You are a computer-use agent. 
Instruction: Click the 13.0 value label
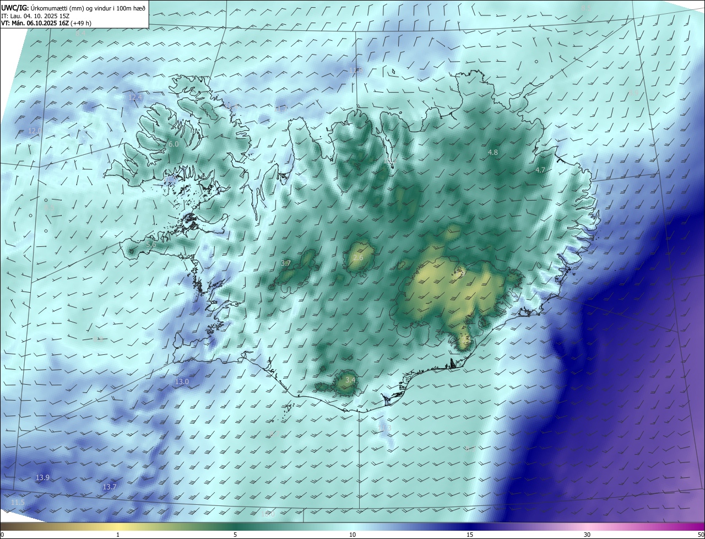coord(182,381)
